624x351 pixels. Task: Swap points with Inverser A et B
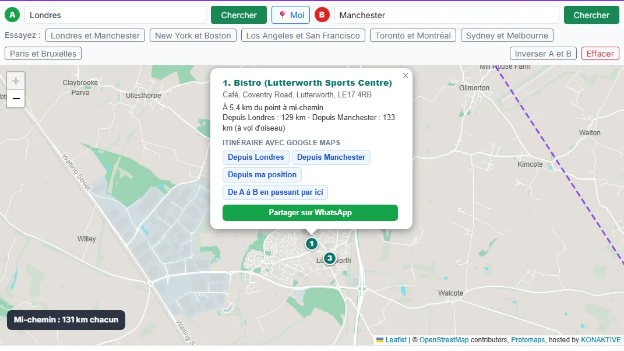point(543,54)
